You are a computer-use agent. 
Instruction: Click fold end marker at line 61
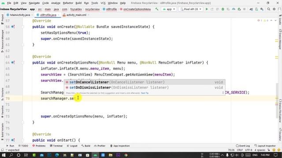pos(23,45)
